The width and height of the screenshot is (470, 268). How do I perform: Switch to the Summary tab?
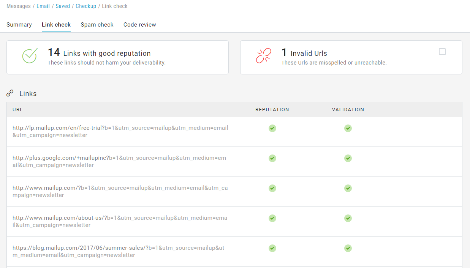[x=19, y=25]
